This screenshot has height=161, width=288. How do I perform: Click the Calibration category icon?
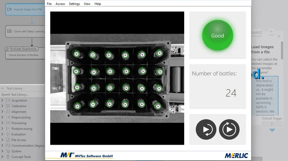point(7,106)
